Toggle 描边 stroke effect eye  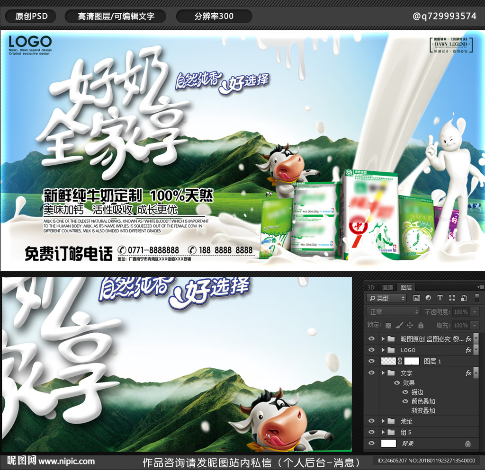pos(405,392)
